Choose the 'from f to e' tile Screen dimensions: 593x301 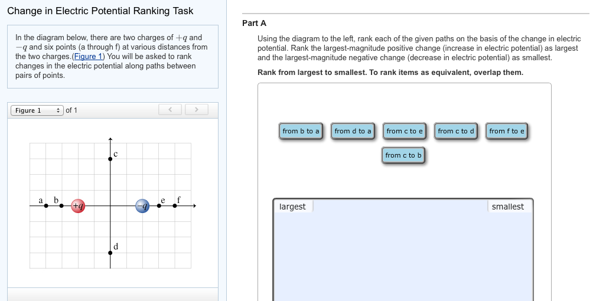[507, 131]
